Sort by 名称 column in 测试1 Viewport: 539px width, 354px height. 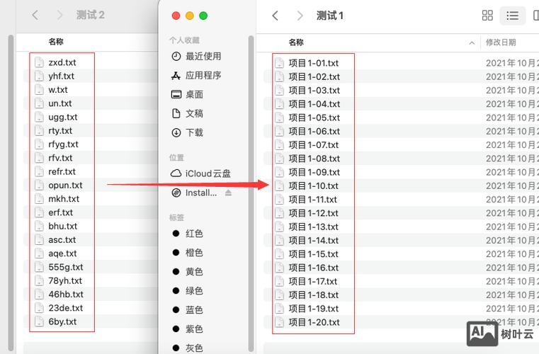click(x=296, y=42)
